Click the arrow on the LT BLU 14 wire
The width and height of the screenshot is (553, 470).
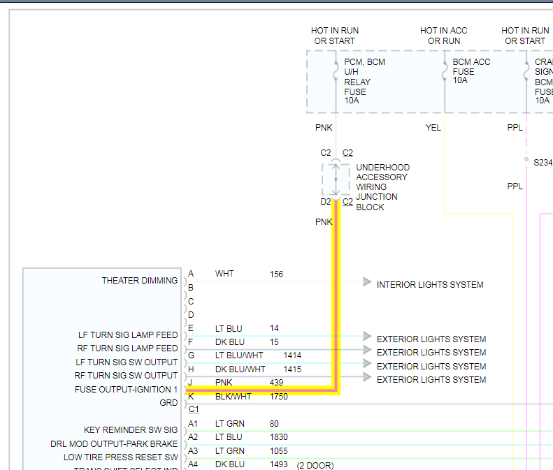coord(367,336)
